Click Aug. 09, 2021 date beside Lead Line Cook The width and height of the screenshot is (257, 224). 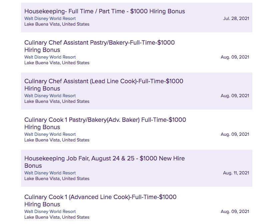[235, 96]
